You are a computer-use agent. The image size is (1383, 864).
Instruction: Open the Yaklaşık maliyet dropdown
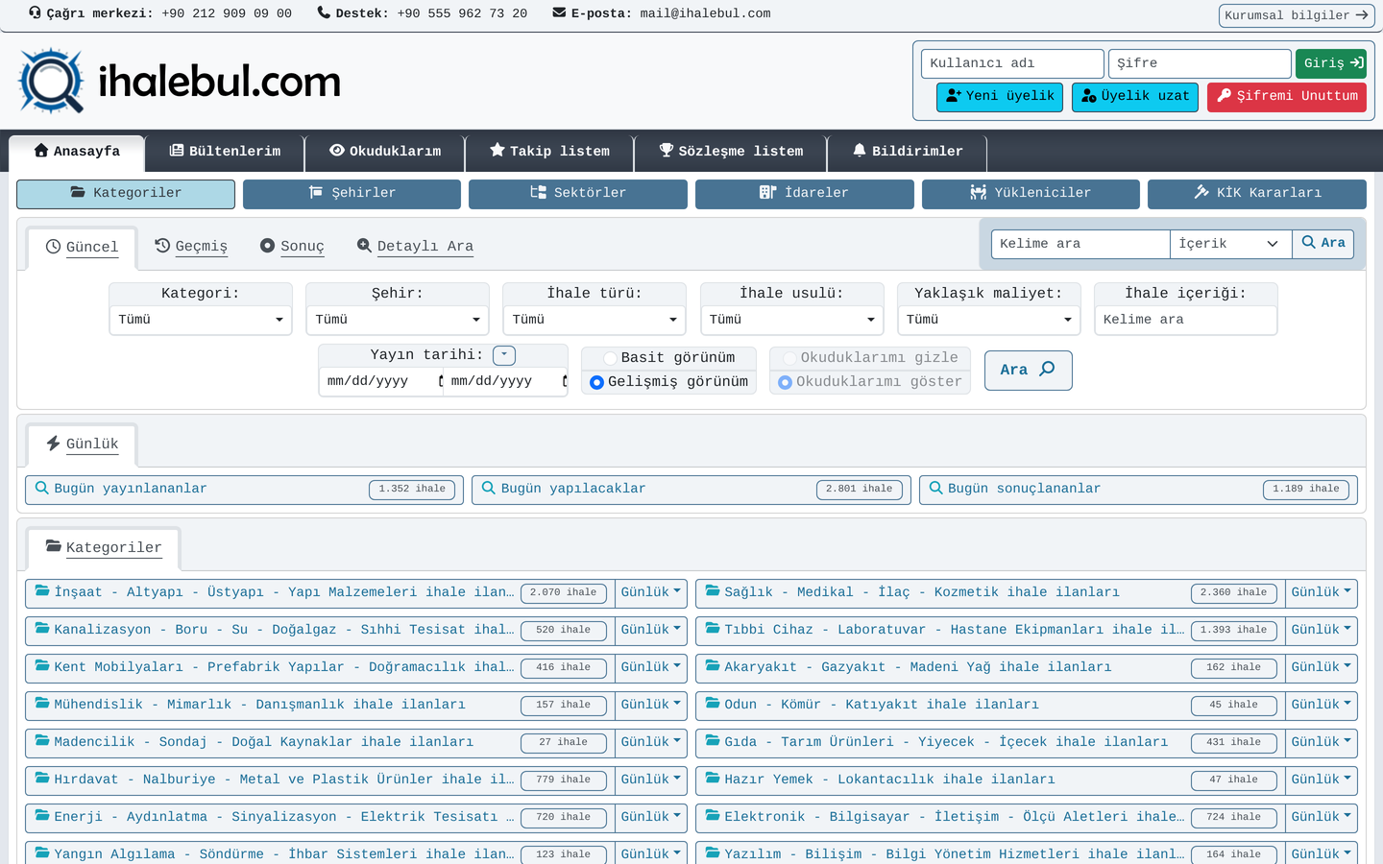tap(989, 320)
